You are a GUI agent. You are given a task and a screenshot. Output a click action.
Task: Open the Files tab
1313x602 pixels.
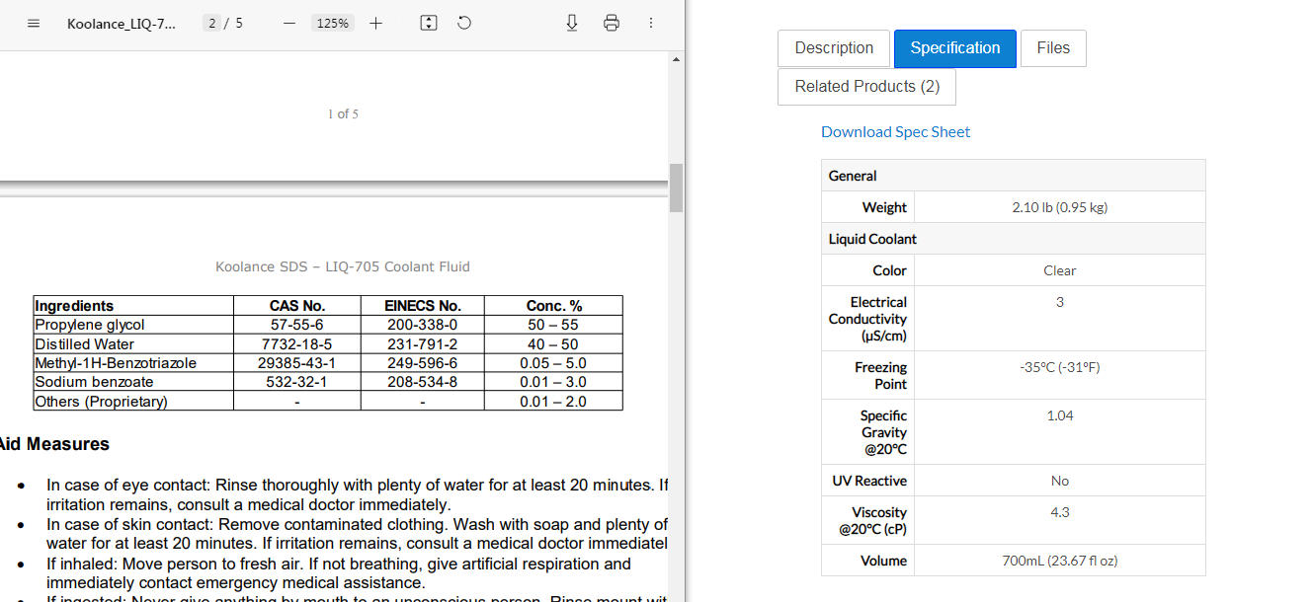1053,48
